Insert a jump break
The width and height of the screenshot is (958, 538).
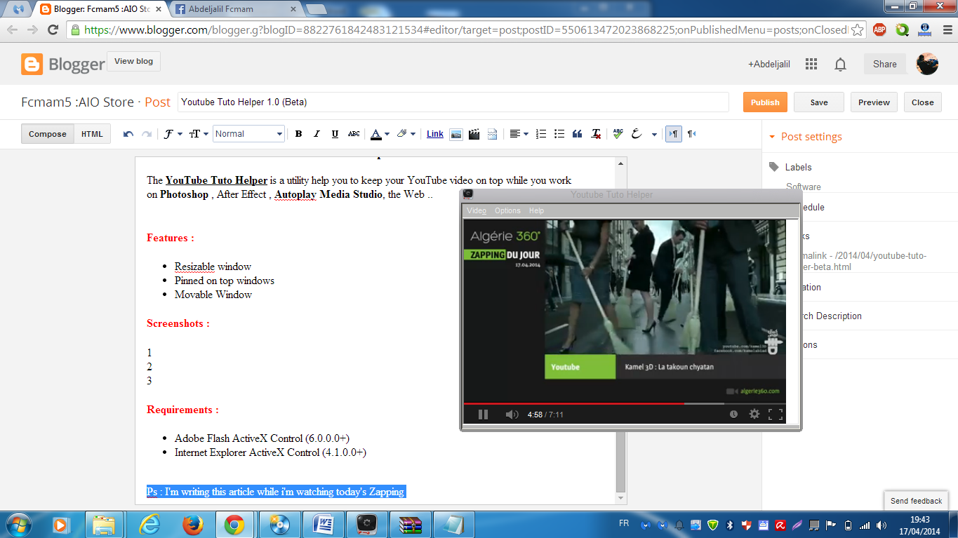click(x=493, y=134)
